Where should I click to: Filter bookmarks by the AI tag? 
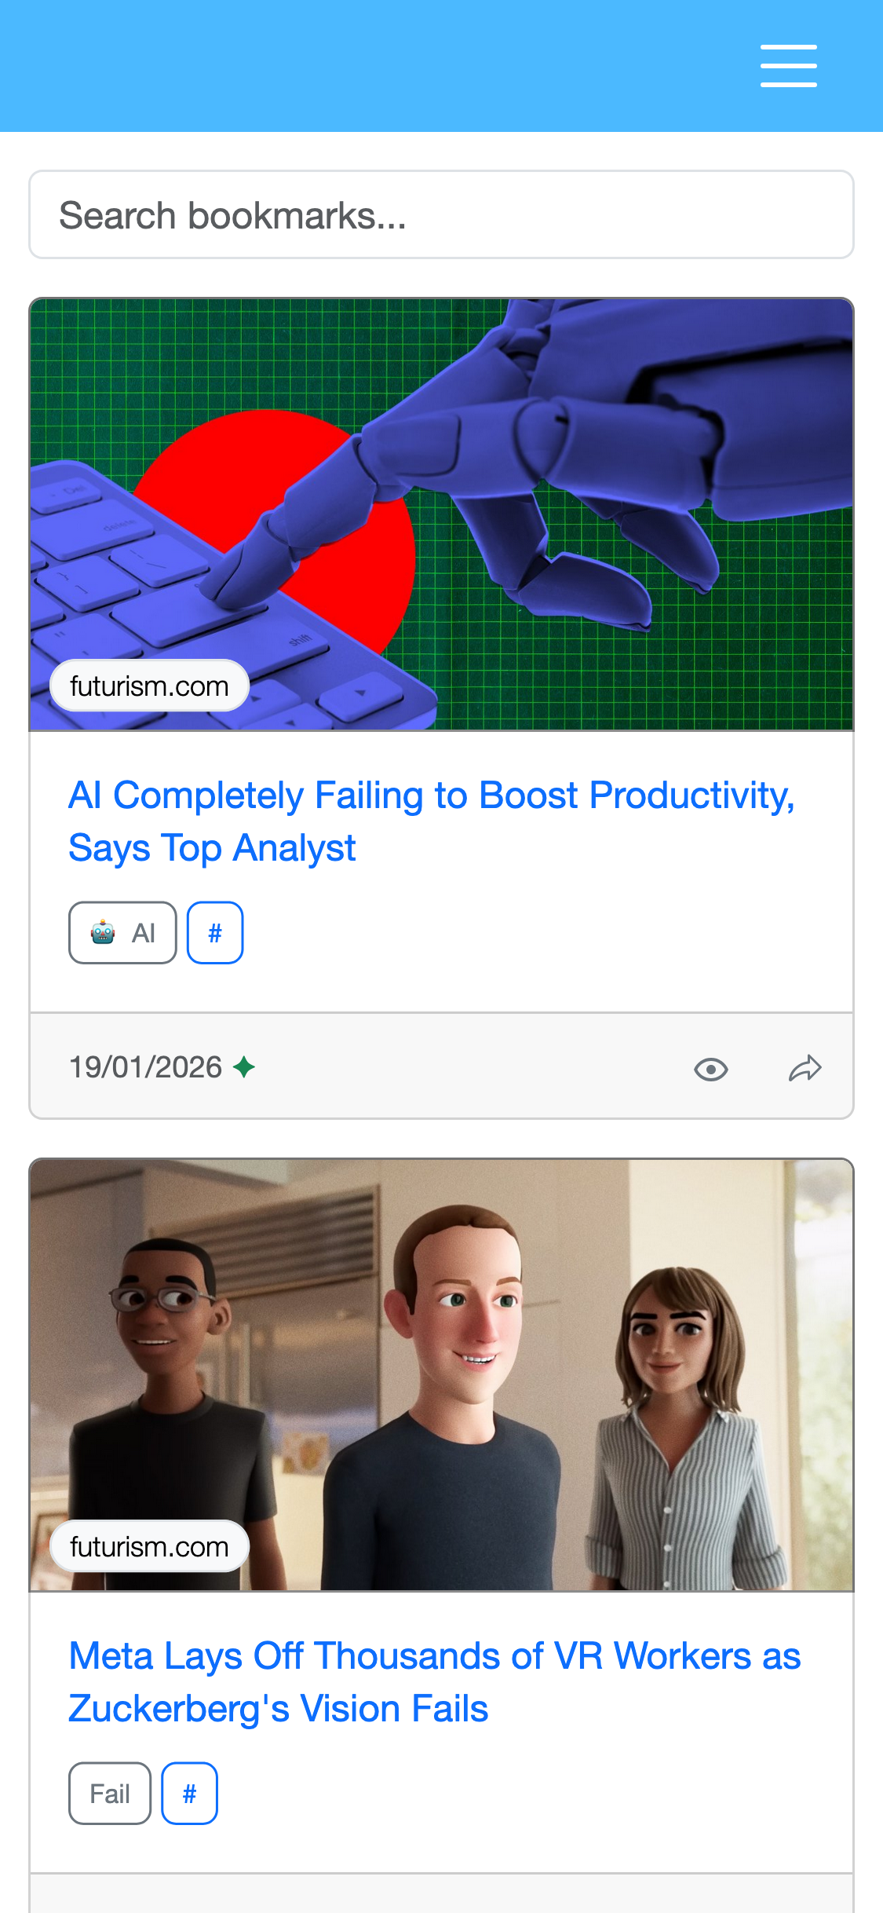click(122, 933)
